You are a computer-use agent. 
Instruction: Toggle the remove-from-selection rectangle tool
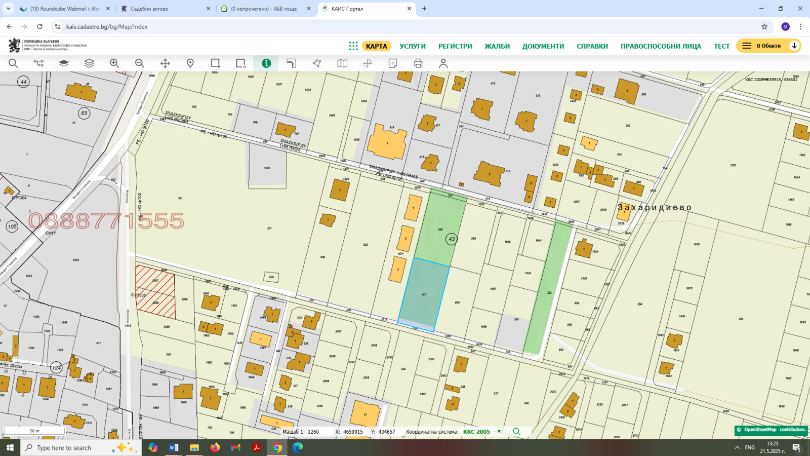pyautogui.click(x=241, y=63)
